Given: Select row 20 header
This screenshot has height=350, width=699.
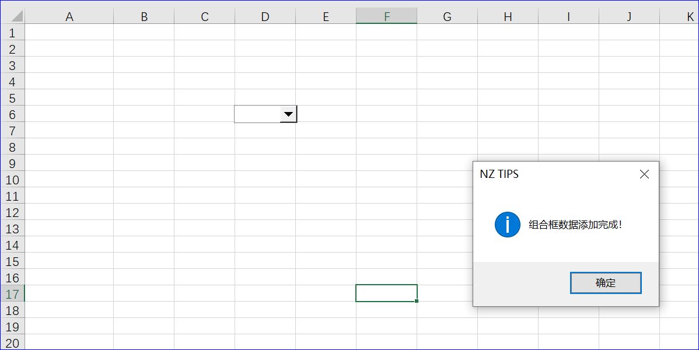Looking at the screenshot, I should 12,343.
